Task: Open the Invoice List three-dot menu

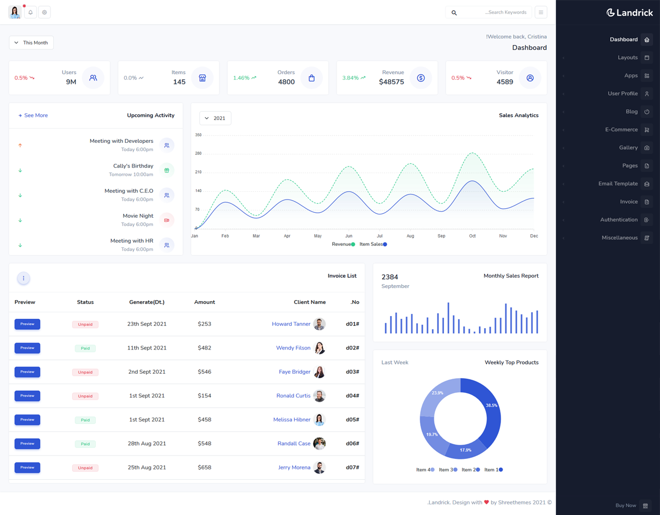Action: pos(24,279)
